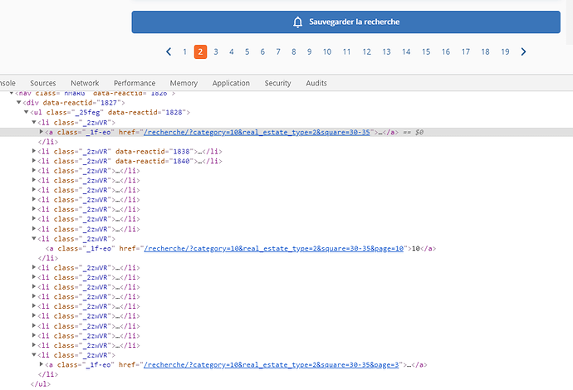573x390 pixels.
Task: Go to next page with right chevron
Action: coord(523,51)
